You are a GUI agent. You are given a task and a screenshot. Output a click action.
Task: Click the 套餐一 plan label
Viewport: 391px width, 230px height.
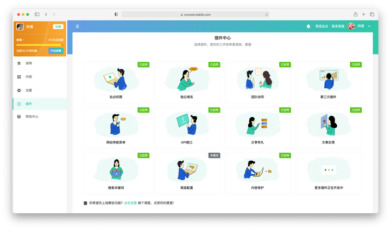pyautogui.click(x=21, y=40)
